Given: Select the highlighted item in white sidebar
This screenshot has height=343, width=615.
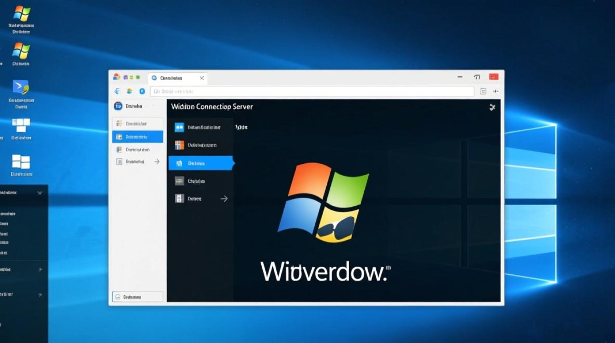Looking at the screenshot, I should 137,137.
